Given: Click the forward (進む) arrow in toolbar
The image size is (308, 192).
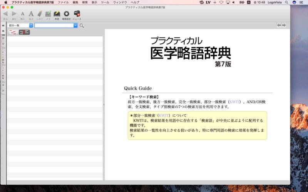Looking at the screenshot, I should (14, 14).
